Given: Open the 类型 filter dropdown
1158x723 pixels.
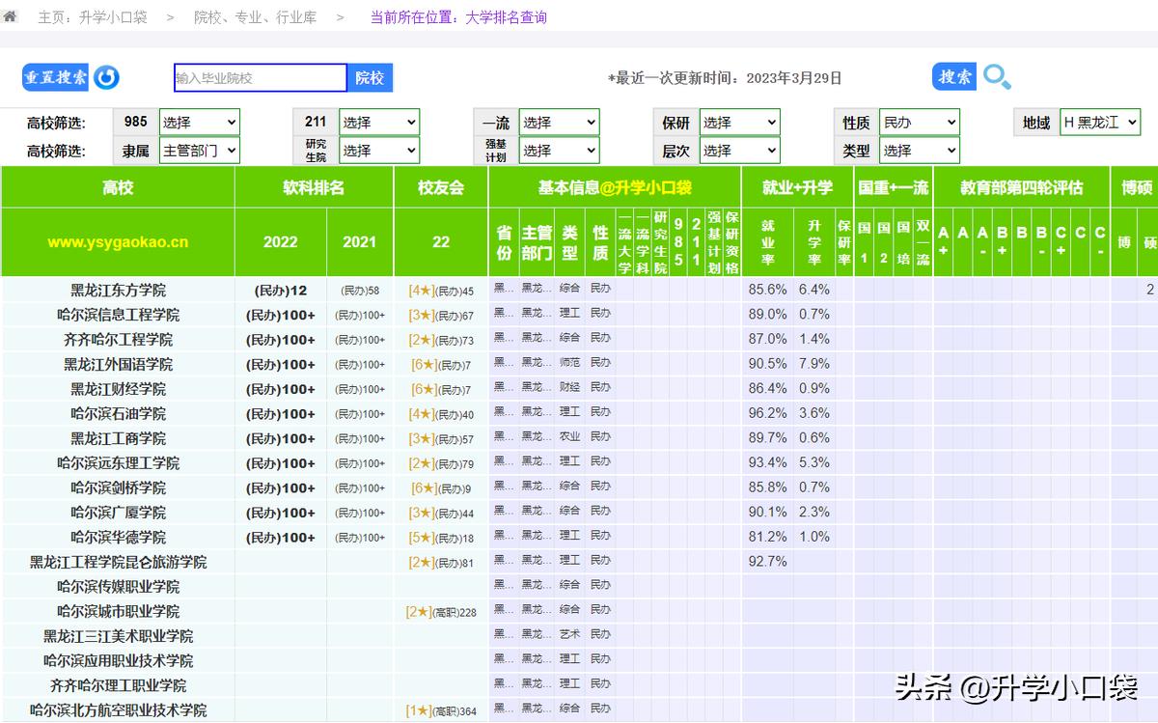Looking at the screenshot, I should pos(919,151).
